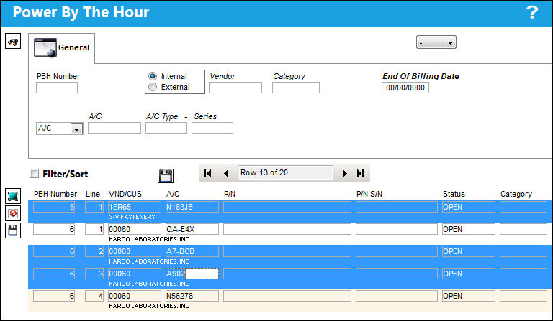Image resolution: width=553 pixels, height=321 pixels.
Task: Open the A/C selector dropdown arrow
Action: click(76, 129)
